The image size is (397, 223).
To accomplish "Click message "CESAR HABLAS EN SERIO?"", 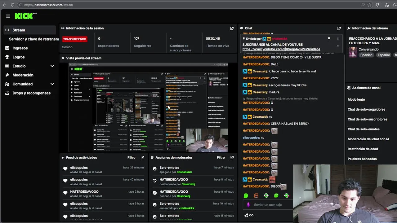I will (290, 124).
